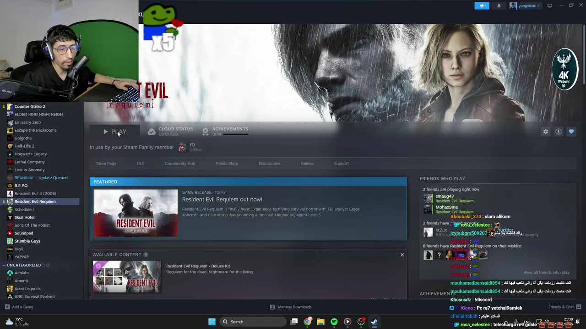Open the Points Shop tab
586x329 pixels.
point(227,163)
